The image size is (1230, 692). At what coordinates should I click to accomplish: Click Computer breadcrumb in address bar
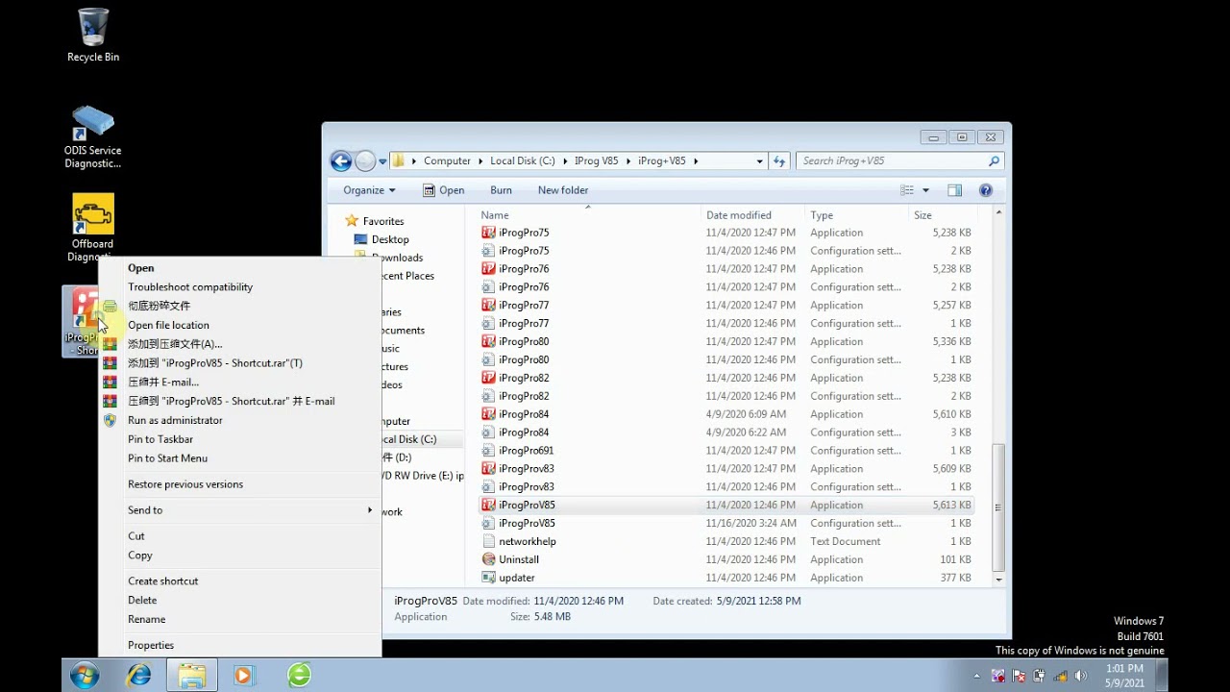(x=447, y=161)
